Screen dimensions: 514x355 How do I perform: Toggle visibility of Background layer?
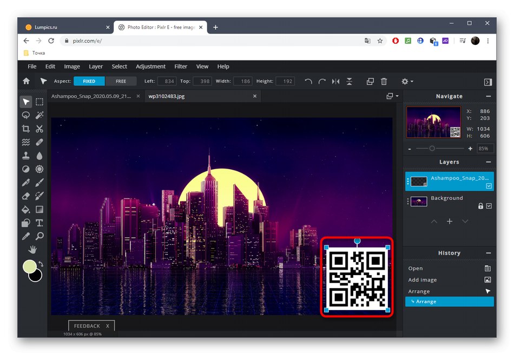[489, 206]
